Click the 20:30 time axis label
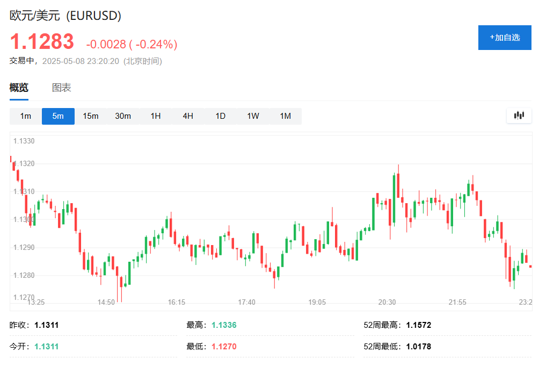 coord(387,303)
